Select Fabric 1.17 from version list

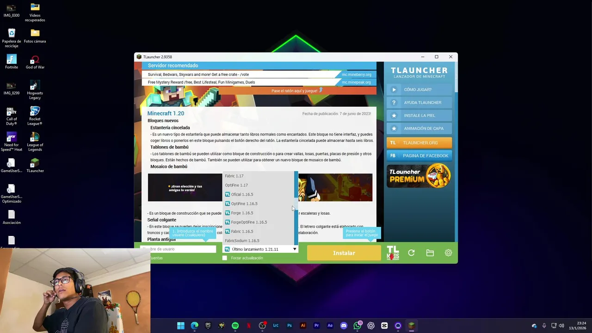coord(259,176)
